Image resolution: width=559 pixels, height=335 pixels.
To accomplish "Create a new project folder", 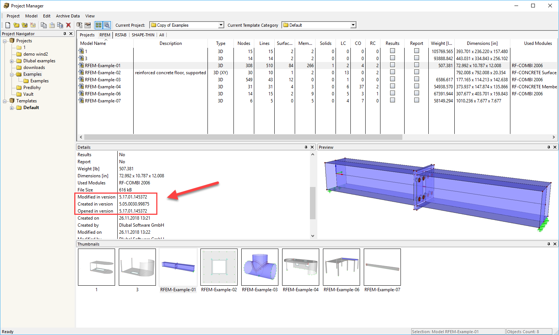I will click(x=16, y=25).
